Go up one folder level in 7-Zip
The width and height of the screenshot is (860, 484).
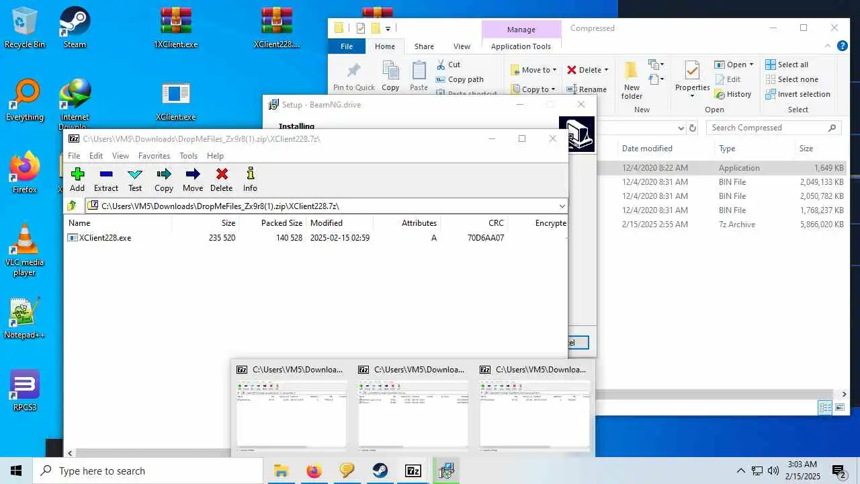(72, 206)
